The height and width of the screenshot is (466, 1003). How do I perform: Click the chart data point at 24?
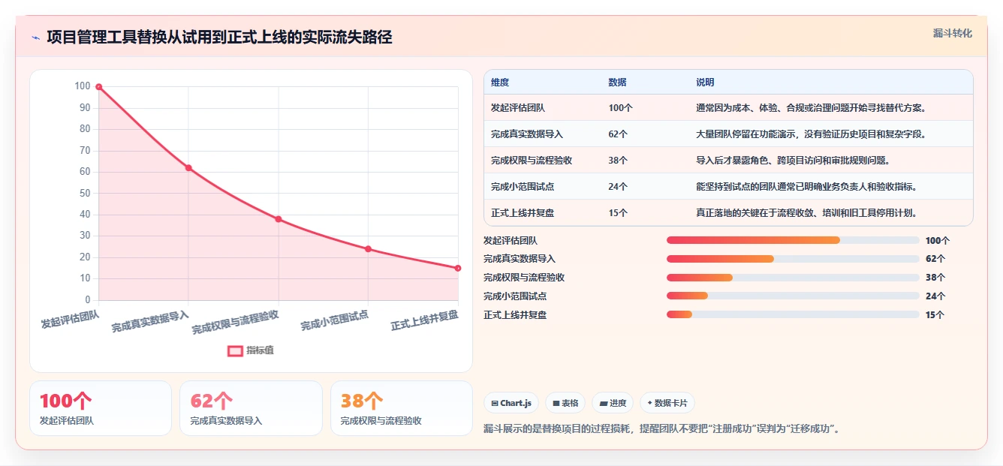368,249
